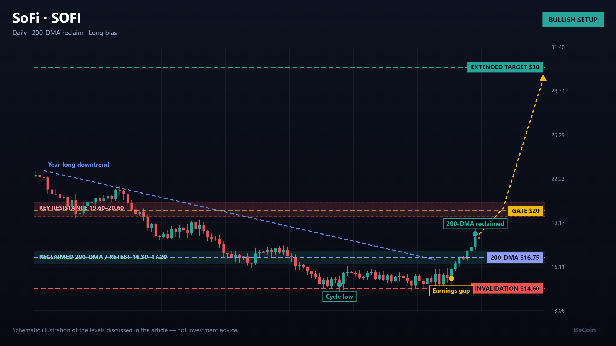Image resolution: width=616 pixels, height=346 pixels.
Task: Click the "Year-long downtrend" label
Action: tap(79, 165)
